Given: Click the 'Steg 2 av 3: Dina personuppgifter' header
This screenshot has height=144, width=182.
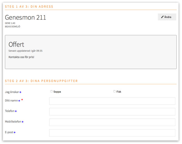Looking at the screenshot, I should pos(41,81).
